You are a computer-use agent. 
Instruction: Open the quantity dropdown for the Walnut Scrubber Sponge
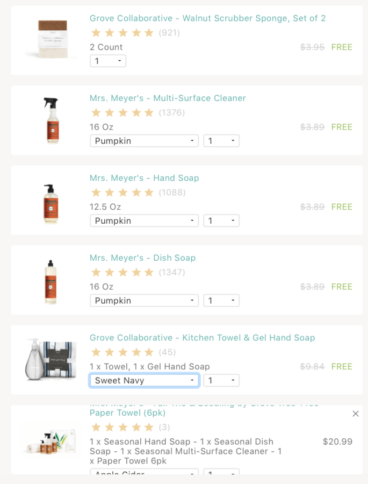[107, 61]
